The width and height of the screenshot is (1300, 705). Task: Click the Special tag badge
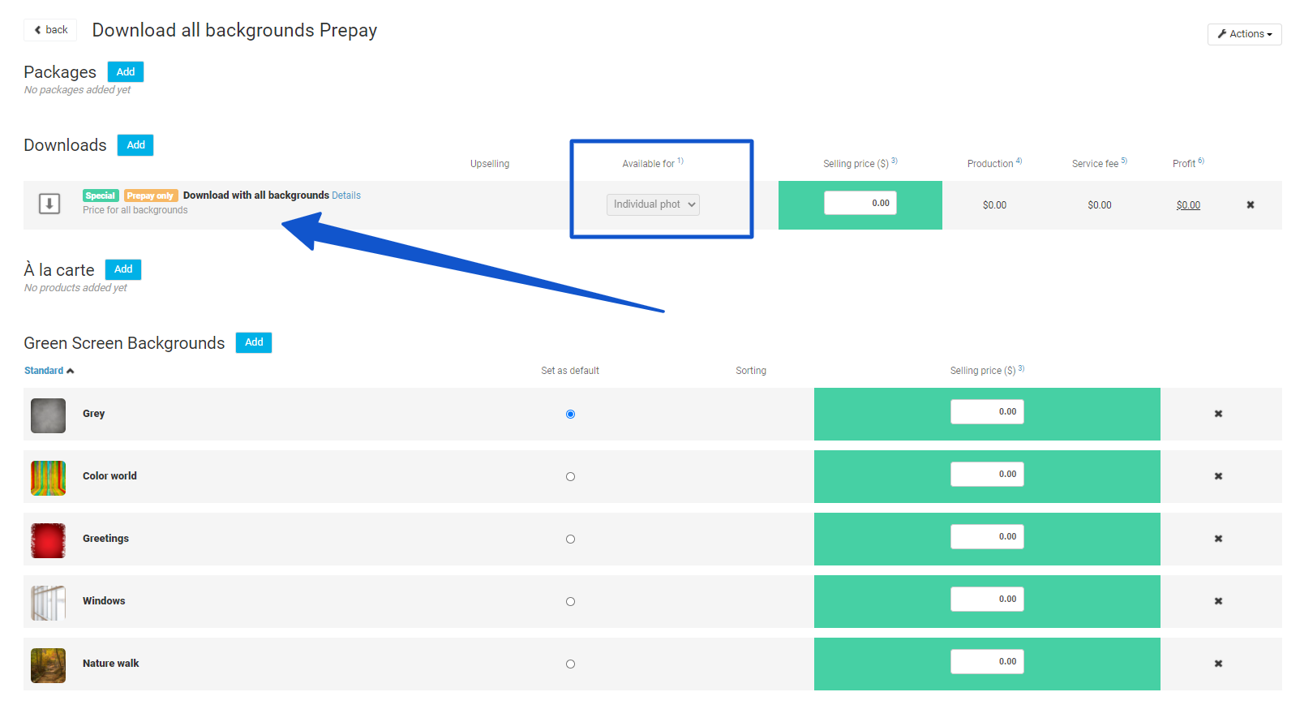101,196
